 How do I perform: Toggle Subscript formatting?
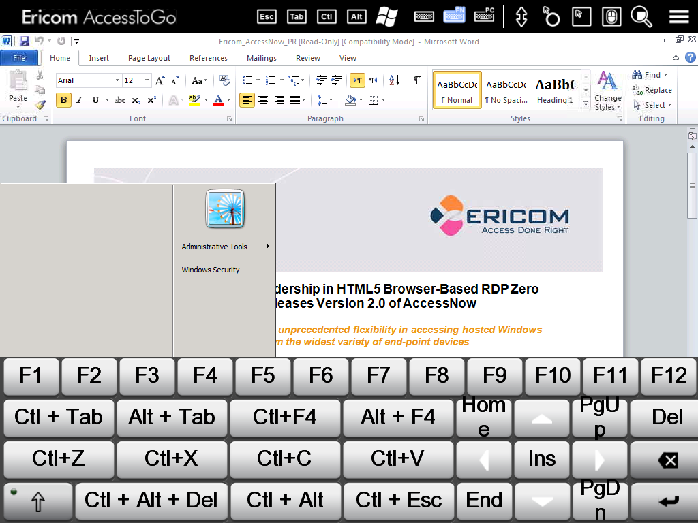(x=136, y=100)
